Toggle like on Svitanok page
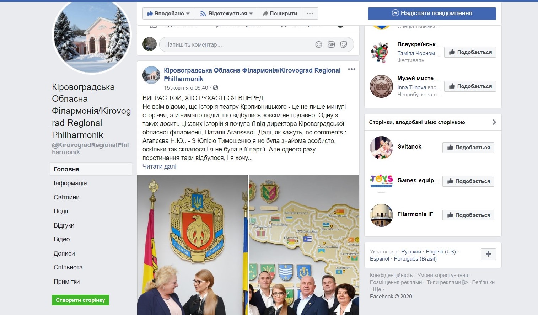The width and height of the screenshot is (538, 315). coord(468,148)
